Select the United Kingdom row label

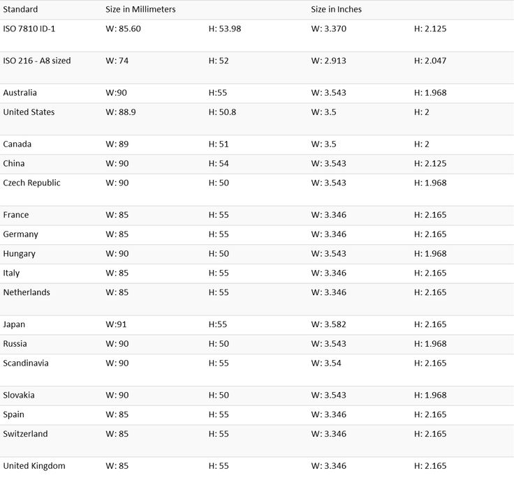point(34,466)
